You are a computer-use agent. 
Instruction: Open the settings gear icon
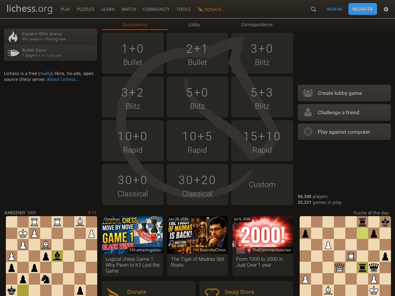[x=386, y=9]
